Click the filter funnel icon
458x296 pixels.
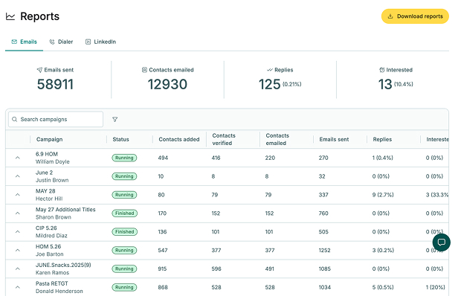pos(115,119)
